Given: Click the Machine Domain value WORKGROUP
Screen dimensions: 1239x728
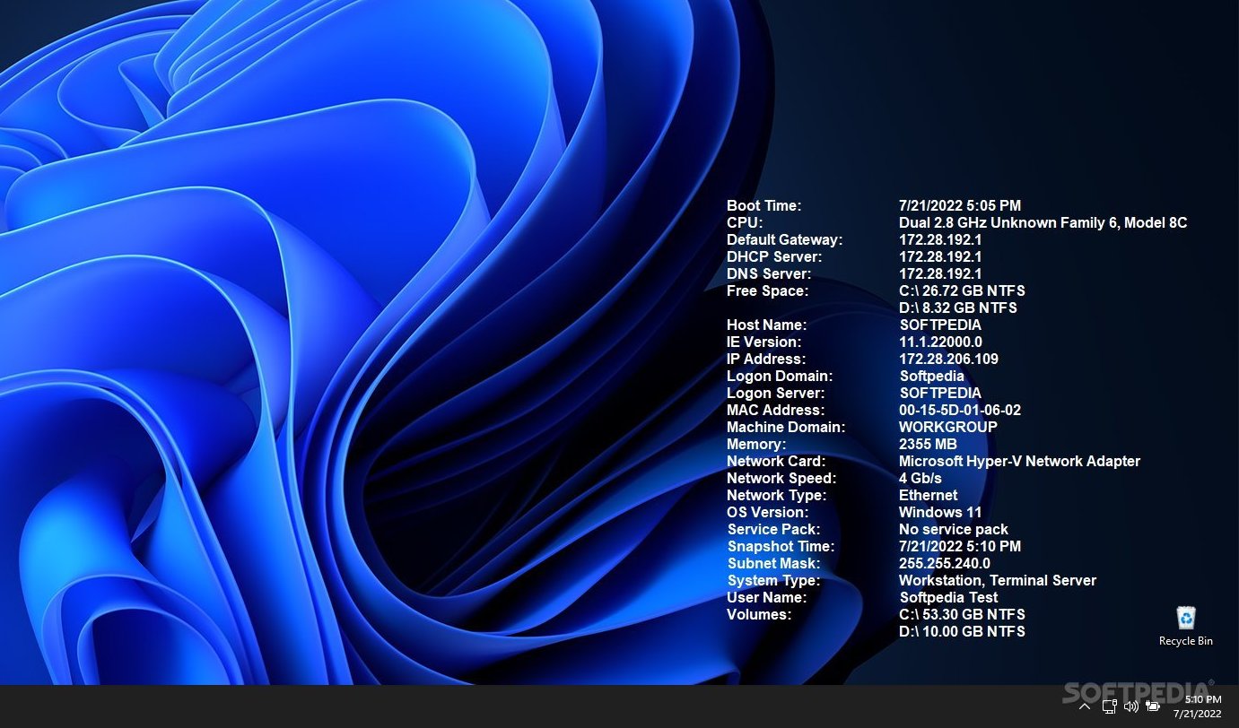Looking at the screenshot, I should pos(948,427).
